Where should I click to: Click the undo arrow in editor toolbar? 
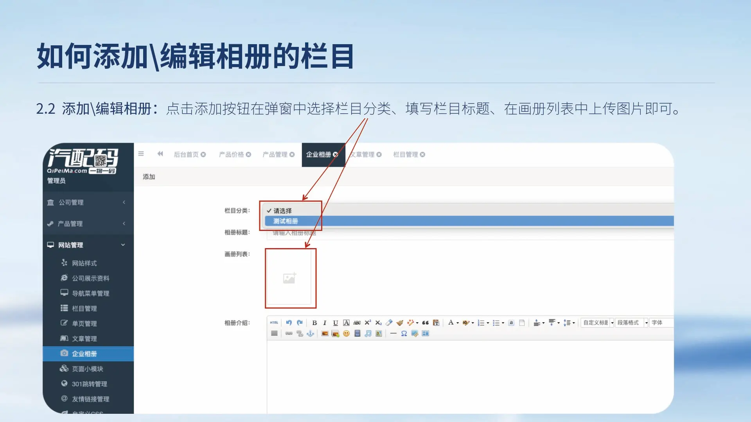coord(289,323)
